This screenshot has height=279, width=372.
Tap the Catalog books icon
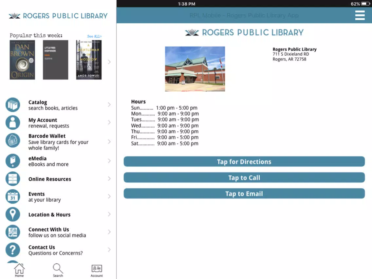click(x=13, y=105)
